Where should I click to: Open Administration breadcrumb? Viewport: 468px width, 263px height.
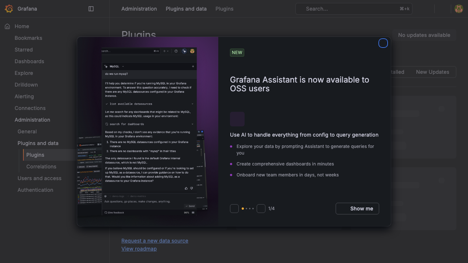139,9
